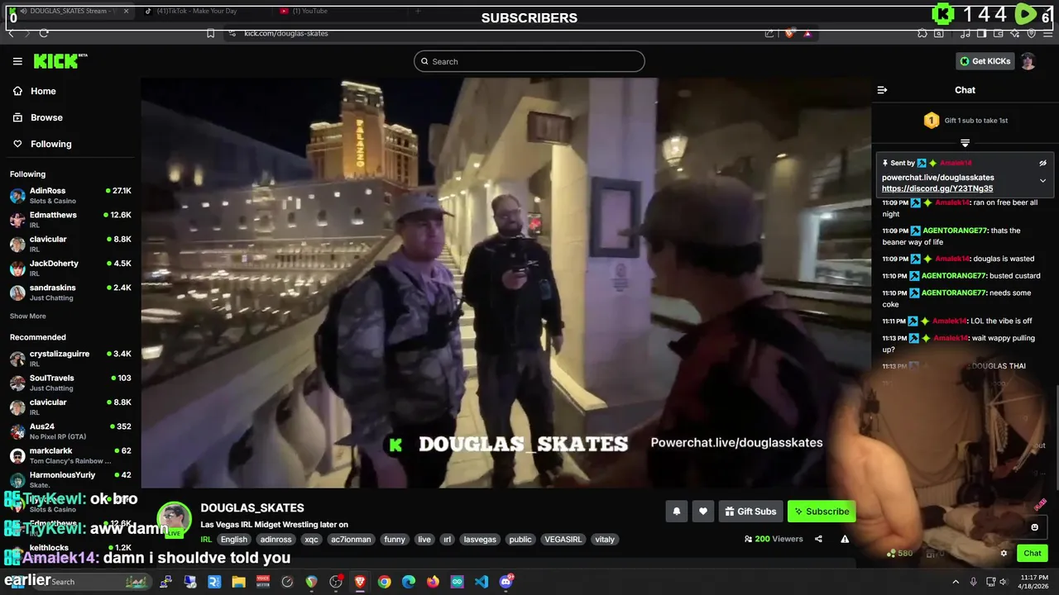Toggle stream notifications bell
Image resolution: width=1059 pixels, height=595 pixels.
coord(676,512)
